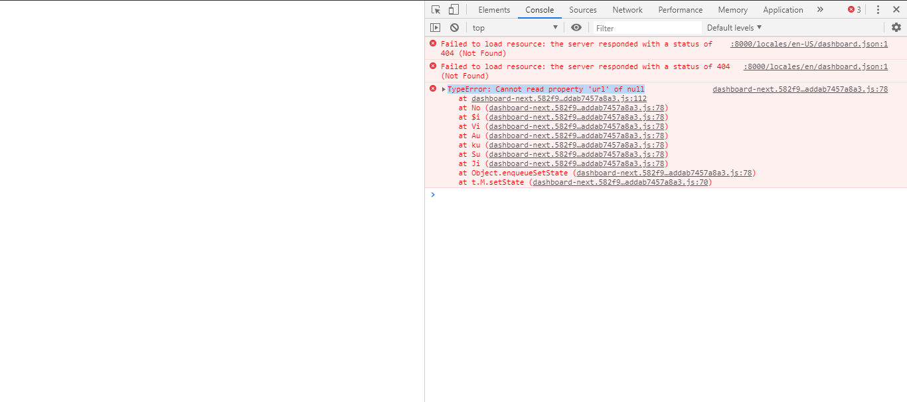This screenshot has width=907, height=402.
Task: Switch to the Console tab
Action: 540,9
